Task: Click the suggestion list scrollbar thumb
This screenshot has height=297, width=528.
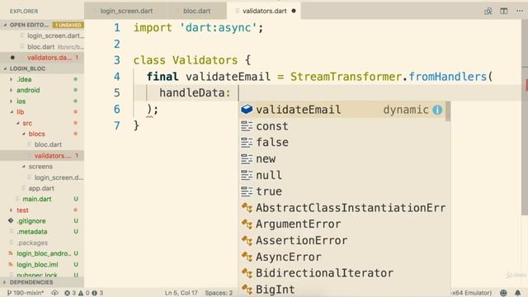Action: click(448, 111)
